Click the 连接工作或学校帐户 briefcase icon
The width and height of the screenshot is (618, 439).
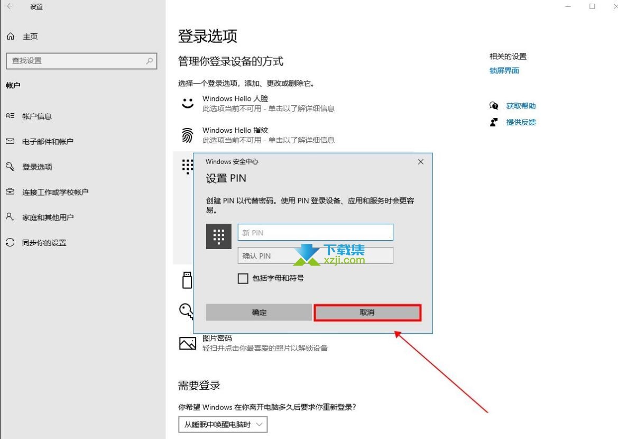(10, 191)
